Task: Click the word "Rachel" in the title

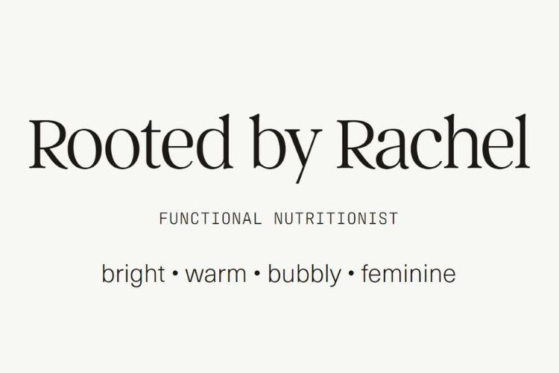Action: click(433, 142)
